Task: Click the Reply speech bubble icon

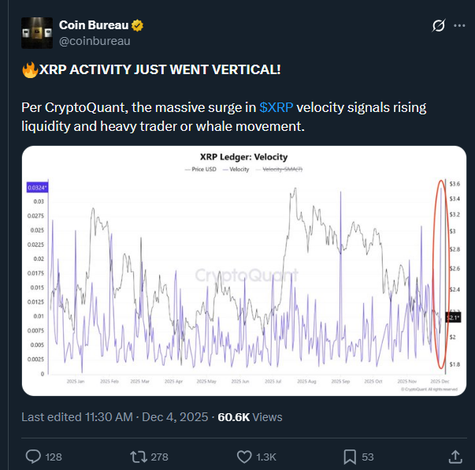Action: tap(34, 456)
